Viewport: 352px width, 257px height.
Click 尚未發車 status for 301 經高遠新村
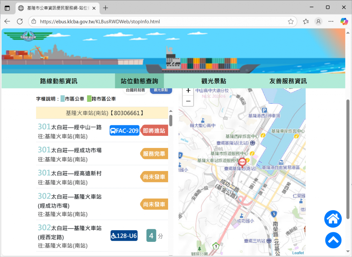point(154,177)
